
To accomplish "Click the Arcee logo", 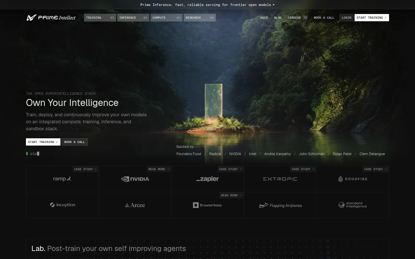I will click(x=135, y=205).
